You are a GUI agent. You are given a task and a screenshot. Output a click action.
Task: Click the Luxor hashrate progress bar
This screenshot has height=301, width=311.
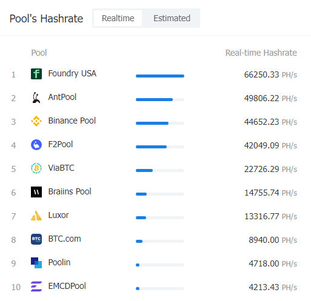pos(160,217)
